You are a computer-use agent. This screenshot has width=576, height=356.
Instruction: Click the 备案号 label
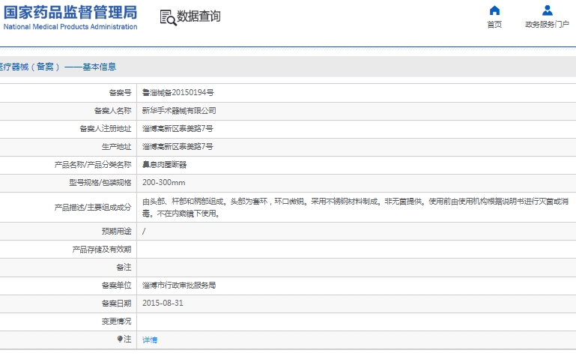[120, 93]
